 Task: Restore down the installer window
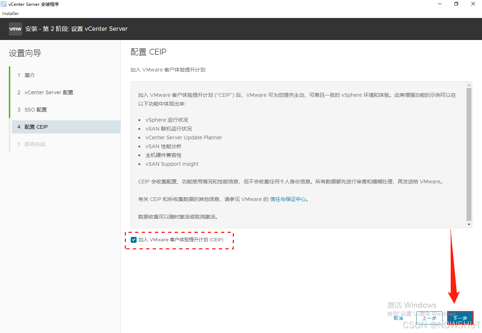(x=456, y=4)
